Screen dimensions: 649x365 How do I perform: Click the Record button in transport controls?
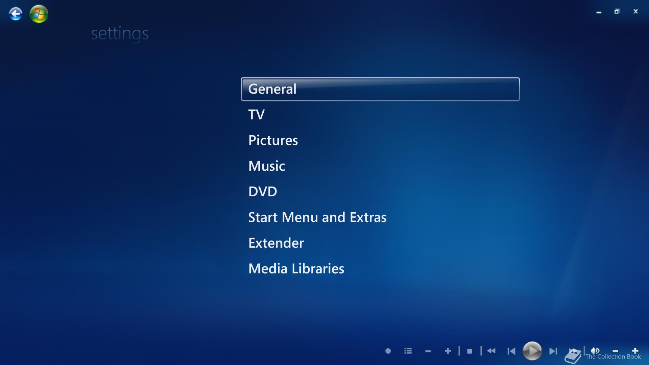click(x=388, y=351)
